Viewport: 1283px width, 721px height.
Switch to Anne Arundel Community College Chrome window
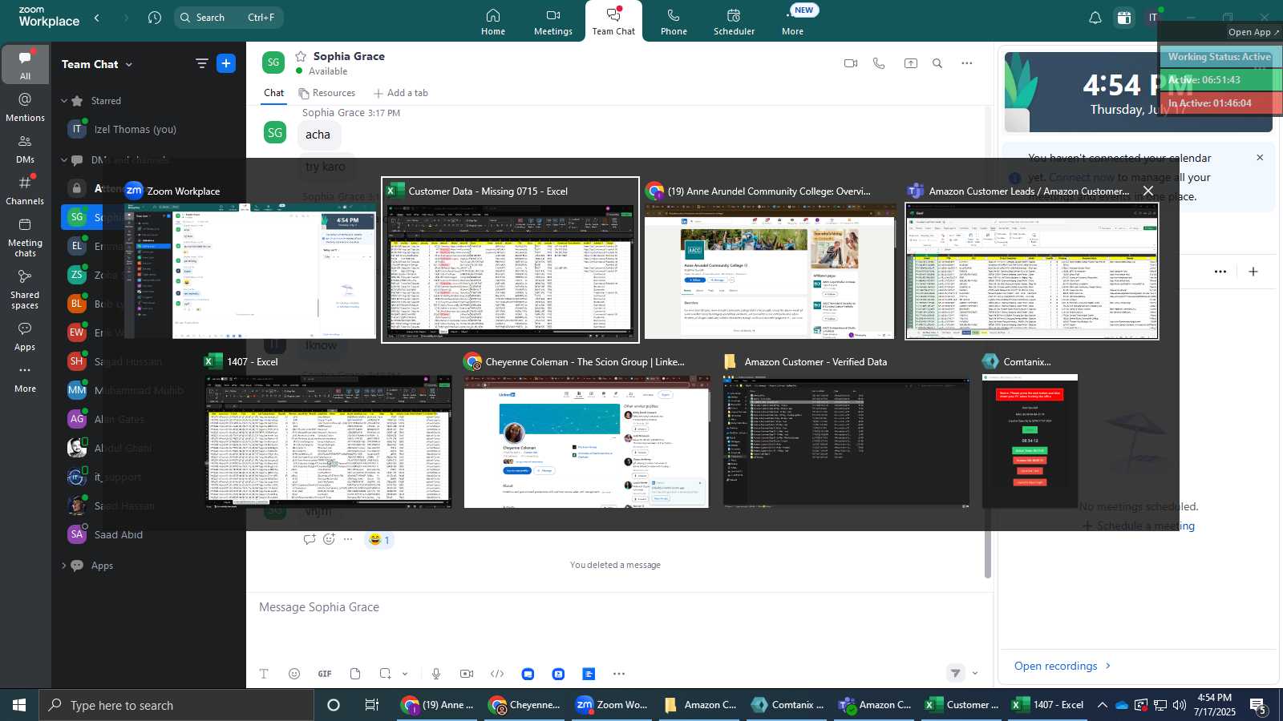pyautogui.click(x=770, y=260)
